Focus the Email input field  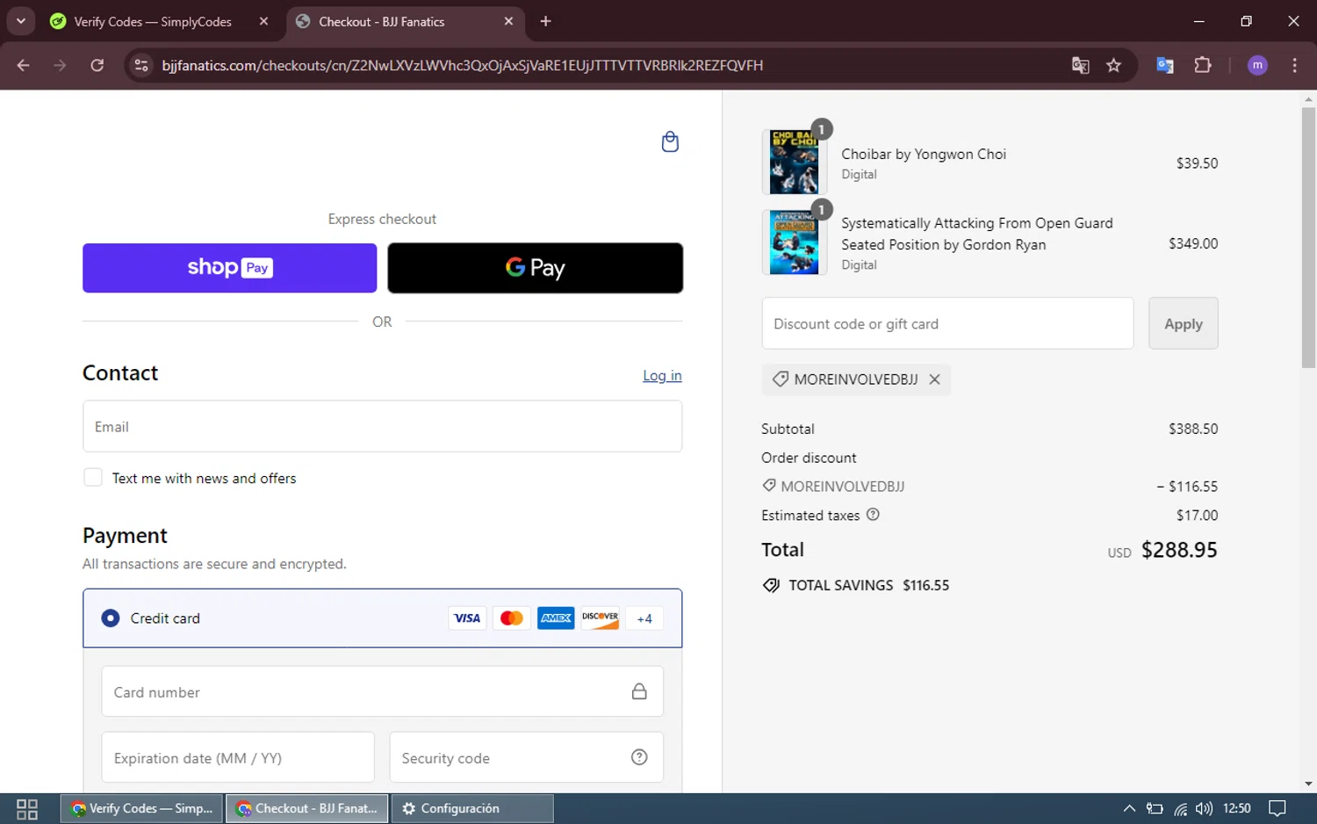click(x=382, y=426)
